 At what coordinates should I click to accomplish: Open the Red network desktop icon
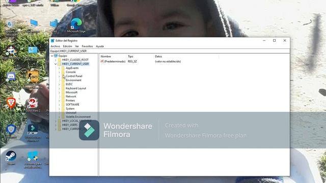tap(55, 26)
